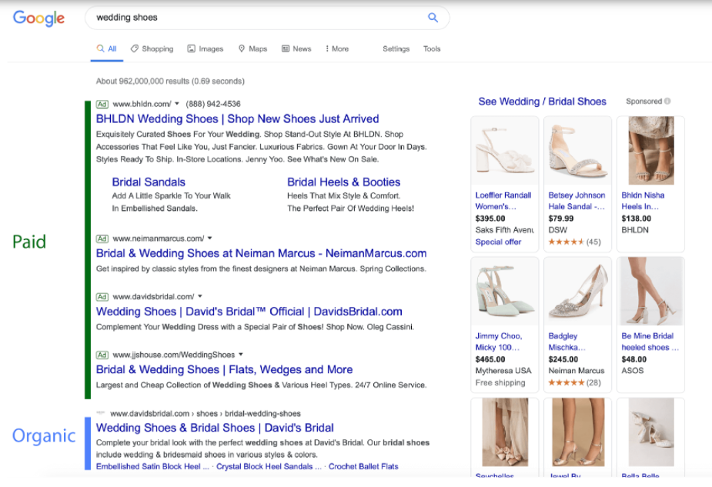712x487 pixels.
Task: Open Betsey Johnson Hale Sandal title
Action: [577, 201]
